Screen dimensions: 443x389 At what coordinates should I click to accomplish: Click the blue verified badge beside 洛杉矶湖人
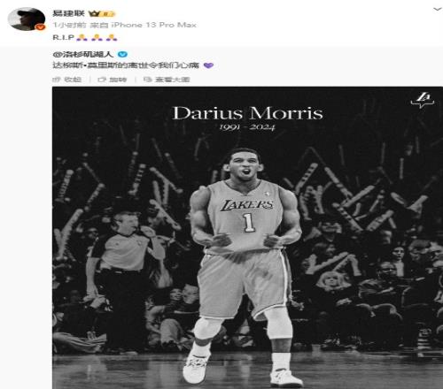[122, 54]
